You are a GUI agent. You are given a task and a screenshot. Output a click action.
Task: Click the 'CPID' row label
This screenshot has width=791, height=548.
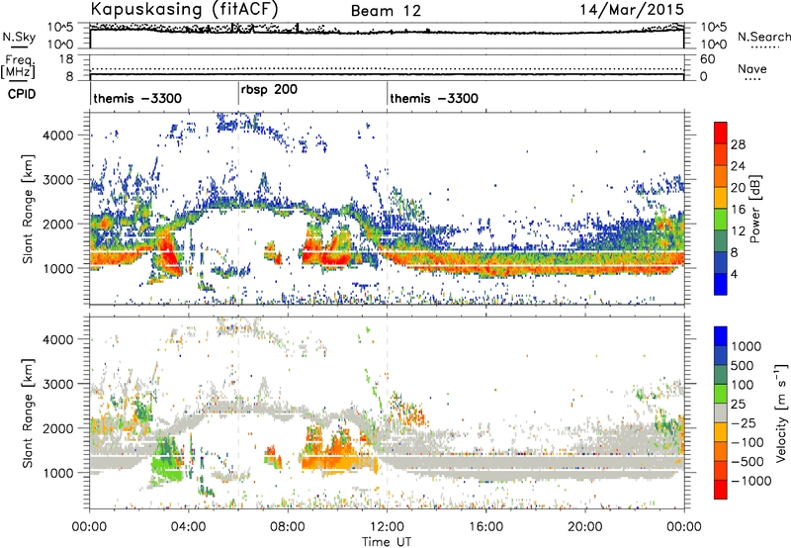(22, 94)
